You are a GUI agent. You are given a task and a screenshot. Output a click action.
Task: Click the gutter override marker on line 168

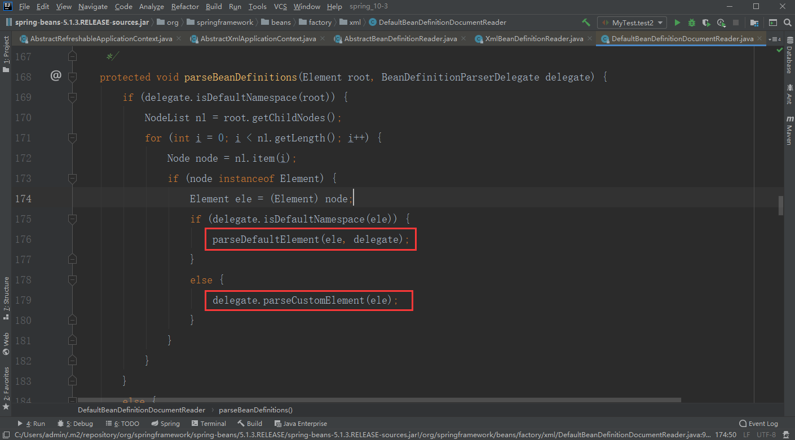(55, 75)
